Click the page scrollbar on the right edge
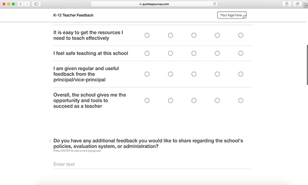 coord(307,65)
